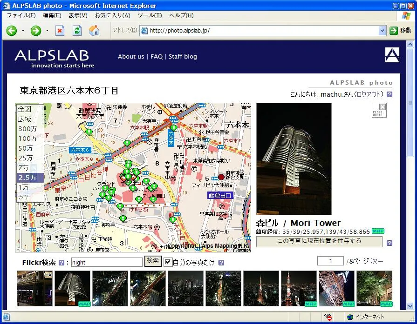Viewport: 417px width, 324px height.
Task: Select the last thumbnail with illuminated trees
Action: tap(375, 289)
